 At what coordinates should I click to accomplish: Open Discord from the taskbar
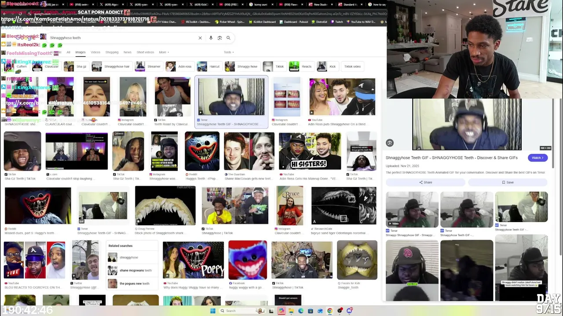point(349,311)
